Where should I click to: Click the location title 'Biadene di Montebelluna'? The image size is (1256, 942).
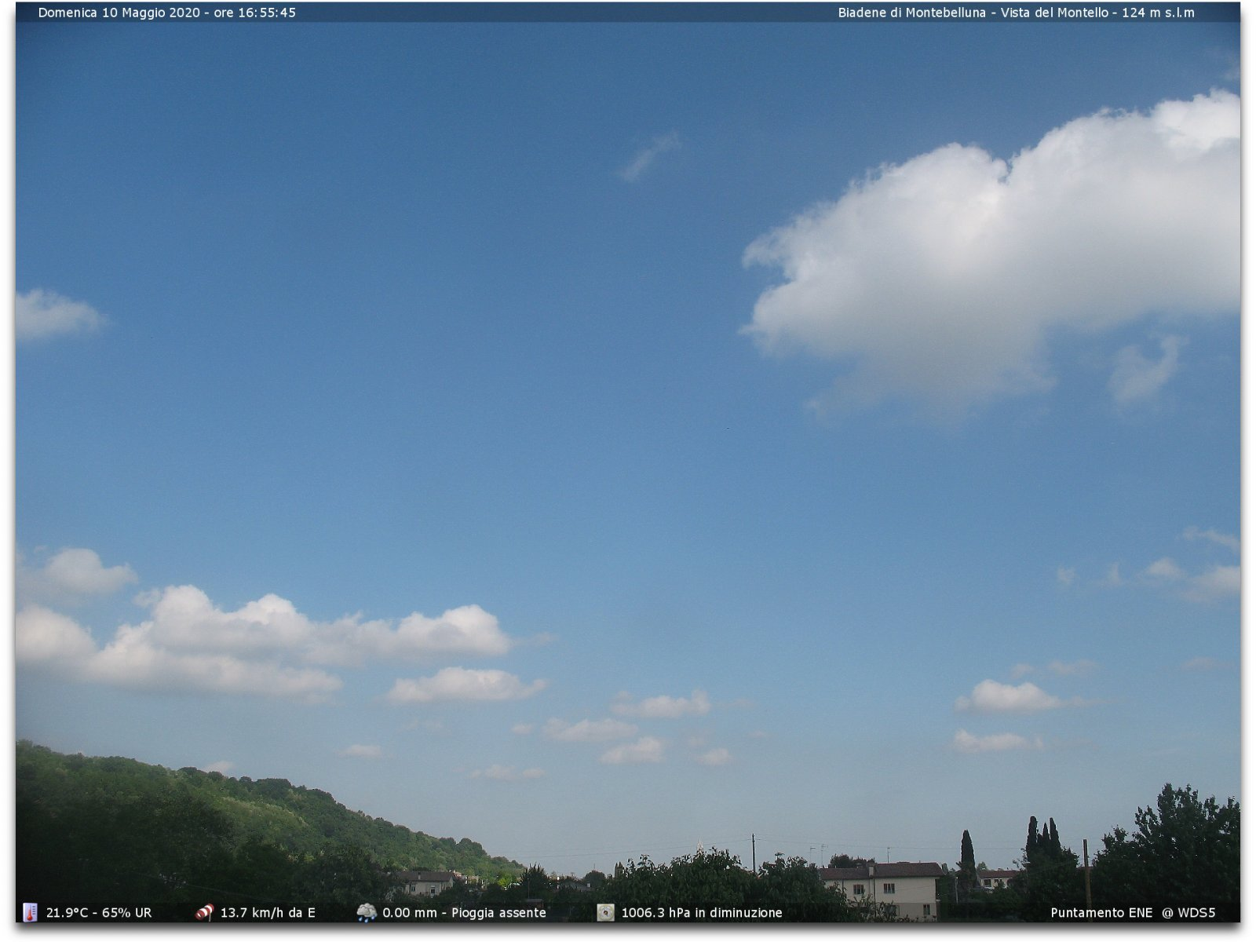coord(911,13)
